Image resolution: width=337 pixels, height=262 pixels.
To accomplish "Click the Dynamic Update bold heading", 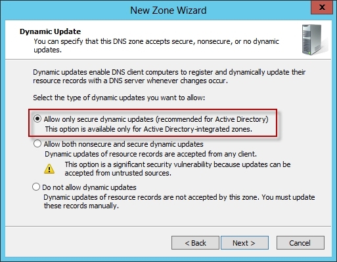I will [51, 31].
